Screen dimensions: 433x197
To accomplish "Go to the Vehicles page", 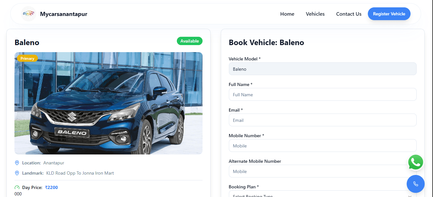I will click(x=315, y=14).
